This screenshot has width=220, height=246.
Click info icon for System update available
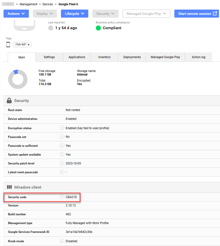click(62, 154)
